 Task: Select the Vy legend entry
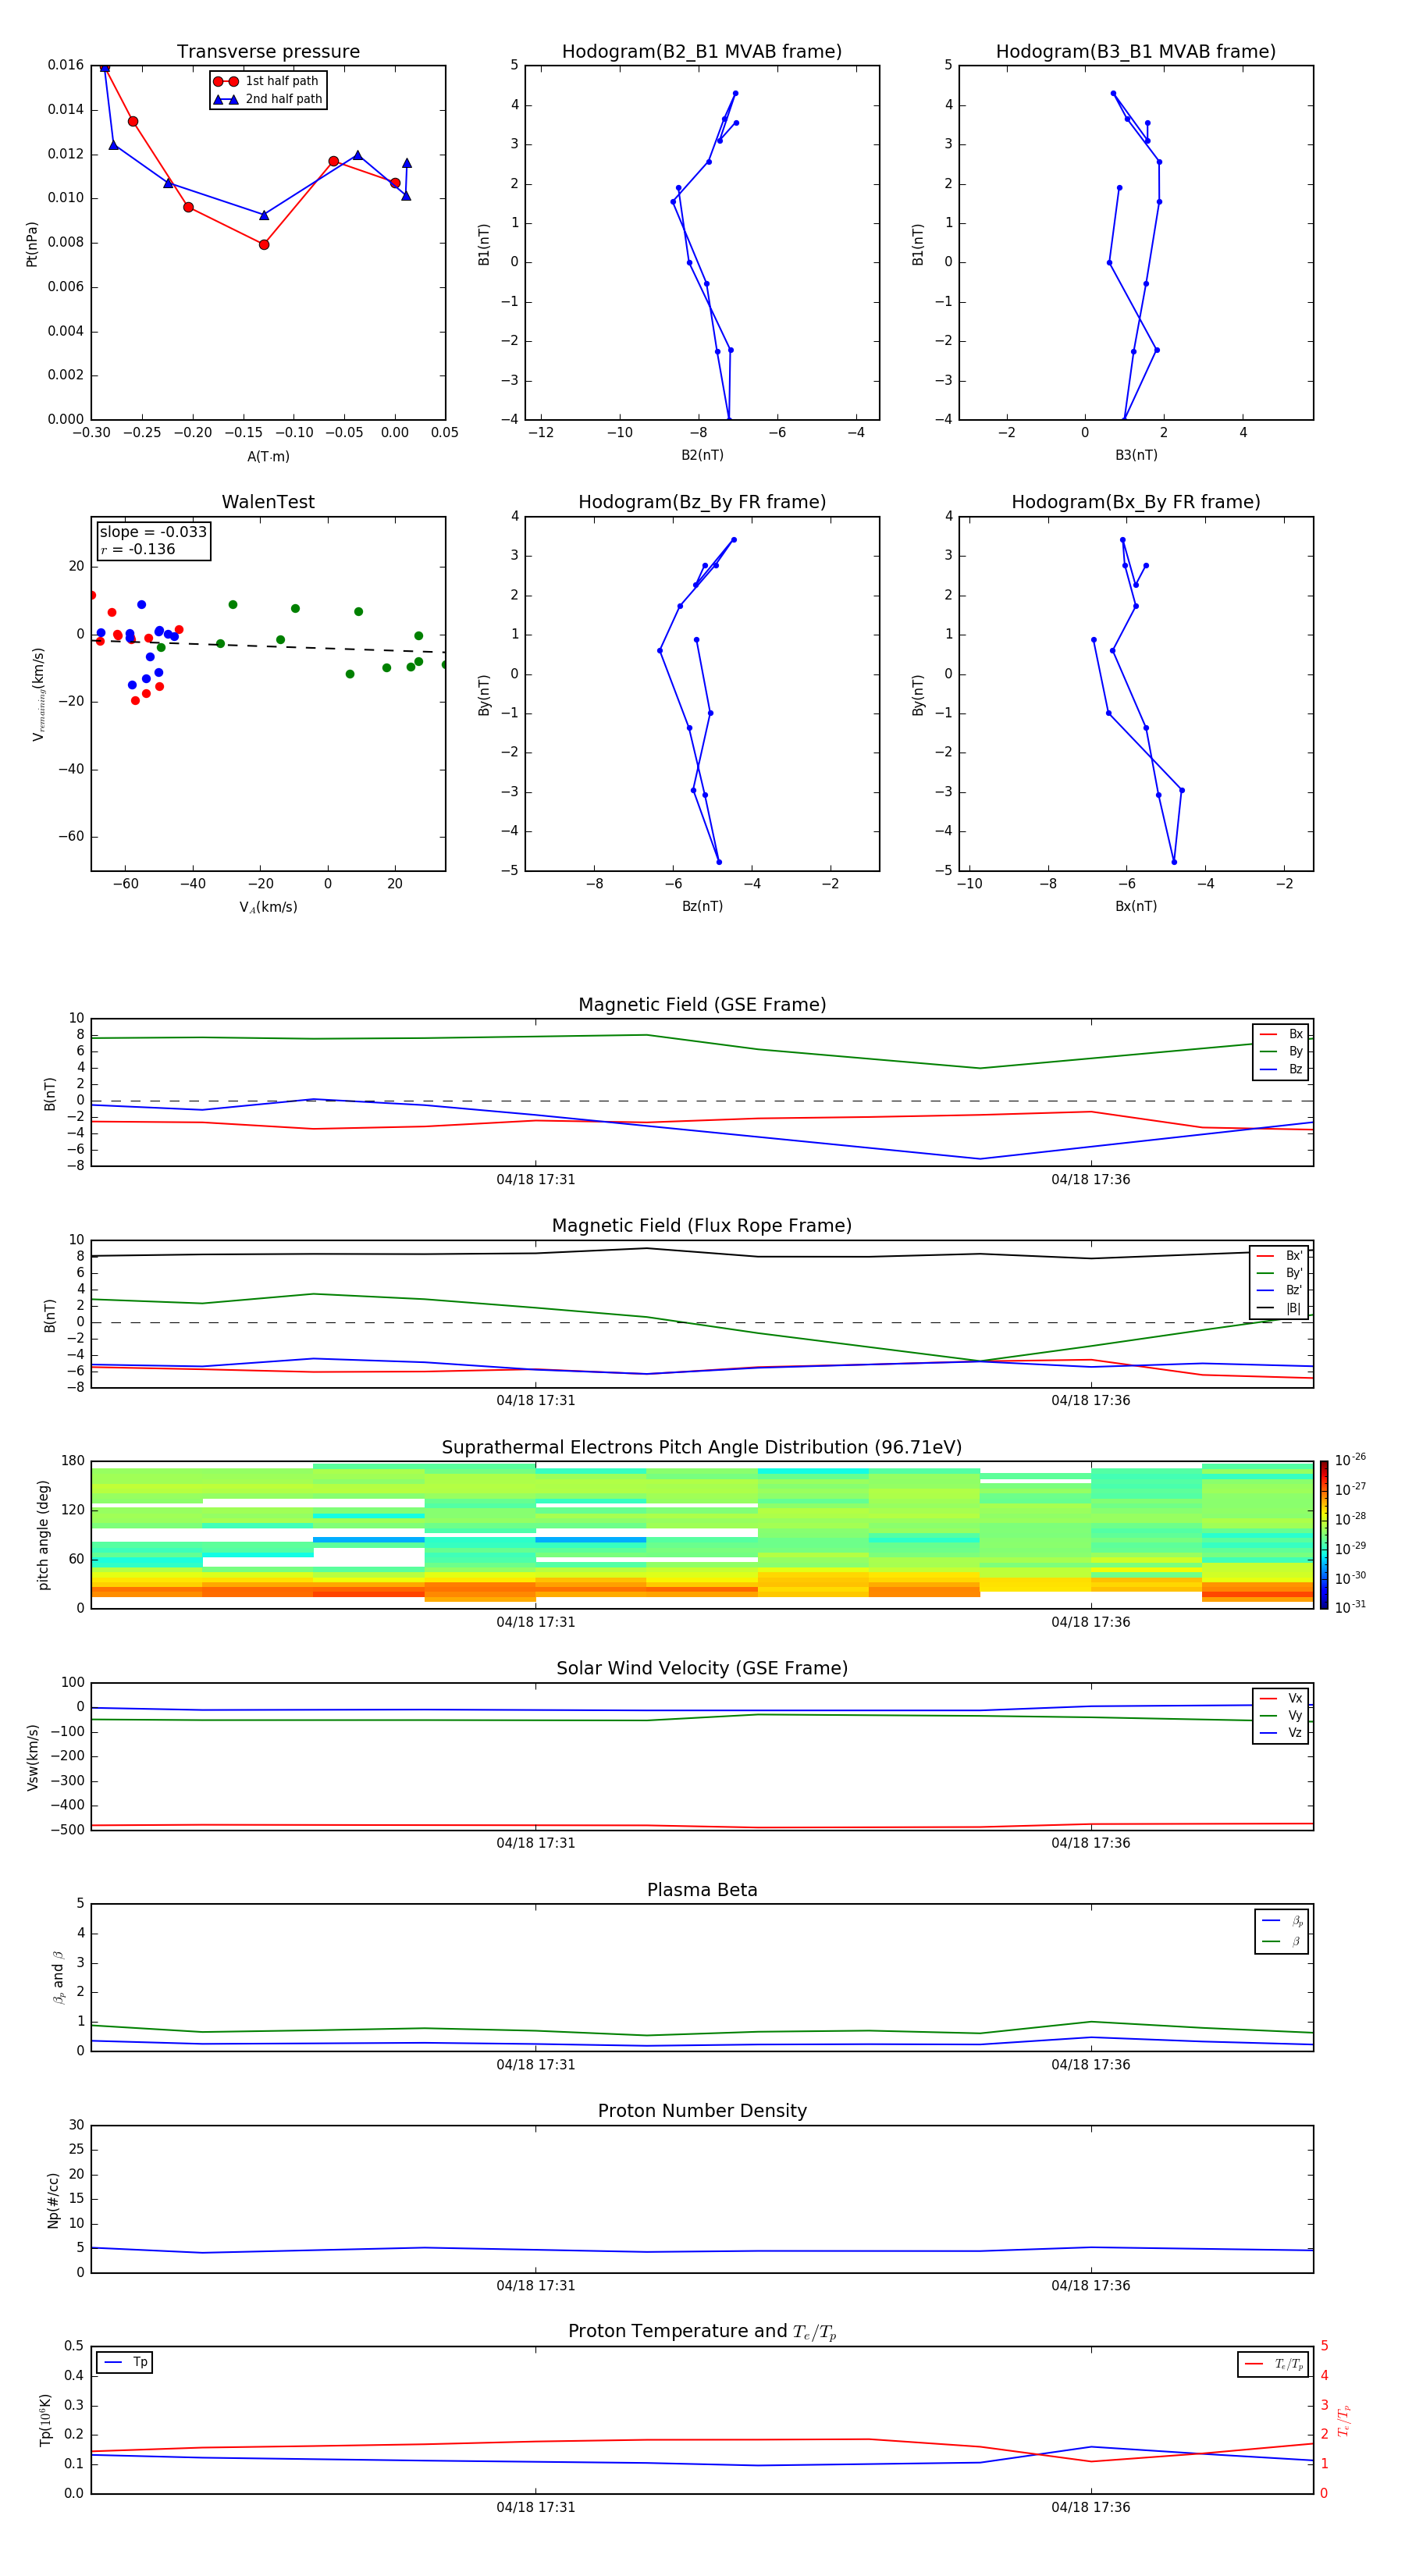click(1281, 1716)
